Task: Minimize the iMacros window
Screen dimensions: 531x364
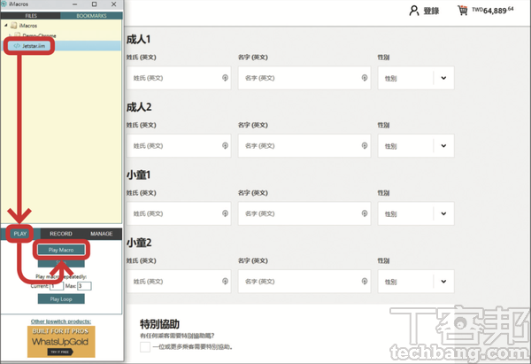Action: 75,4
